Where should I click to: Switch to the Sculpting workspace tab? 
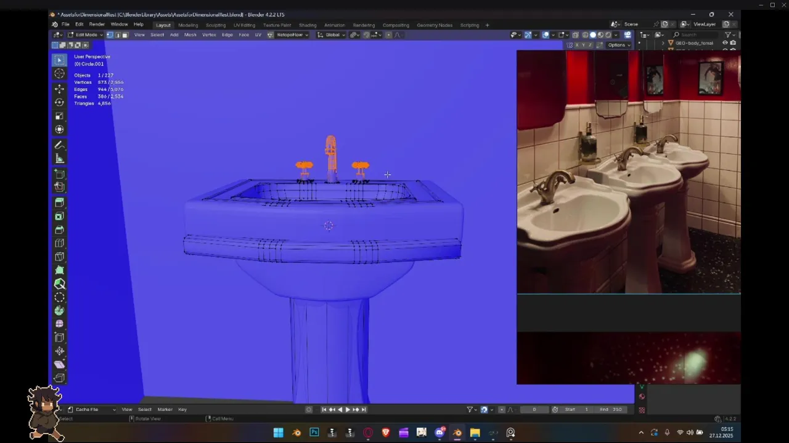(216, 25)
